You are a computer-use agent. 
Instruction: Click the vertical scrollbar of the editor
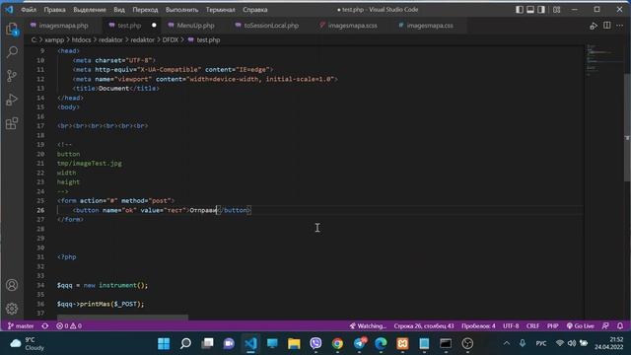[x=627, y=128]
